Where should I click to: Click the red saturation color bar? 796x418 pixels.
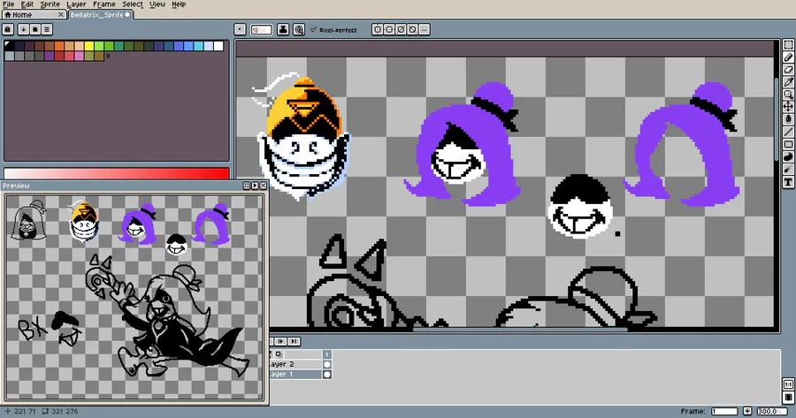[x=117, y=173]
